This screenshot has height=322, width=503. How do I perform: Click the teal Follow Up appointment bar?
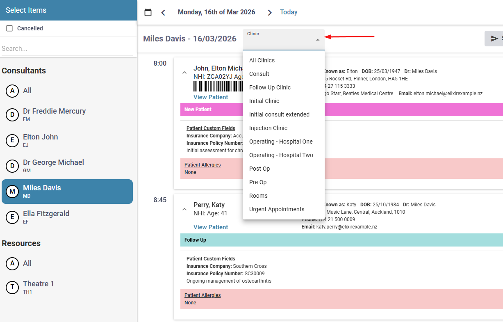point(341,240)
